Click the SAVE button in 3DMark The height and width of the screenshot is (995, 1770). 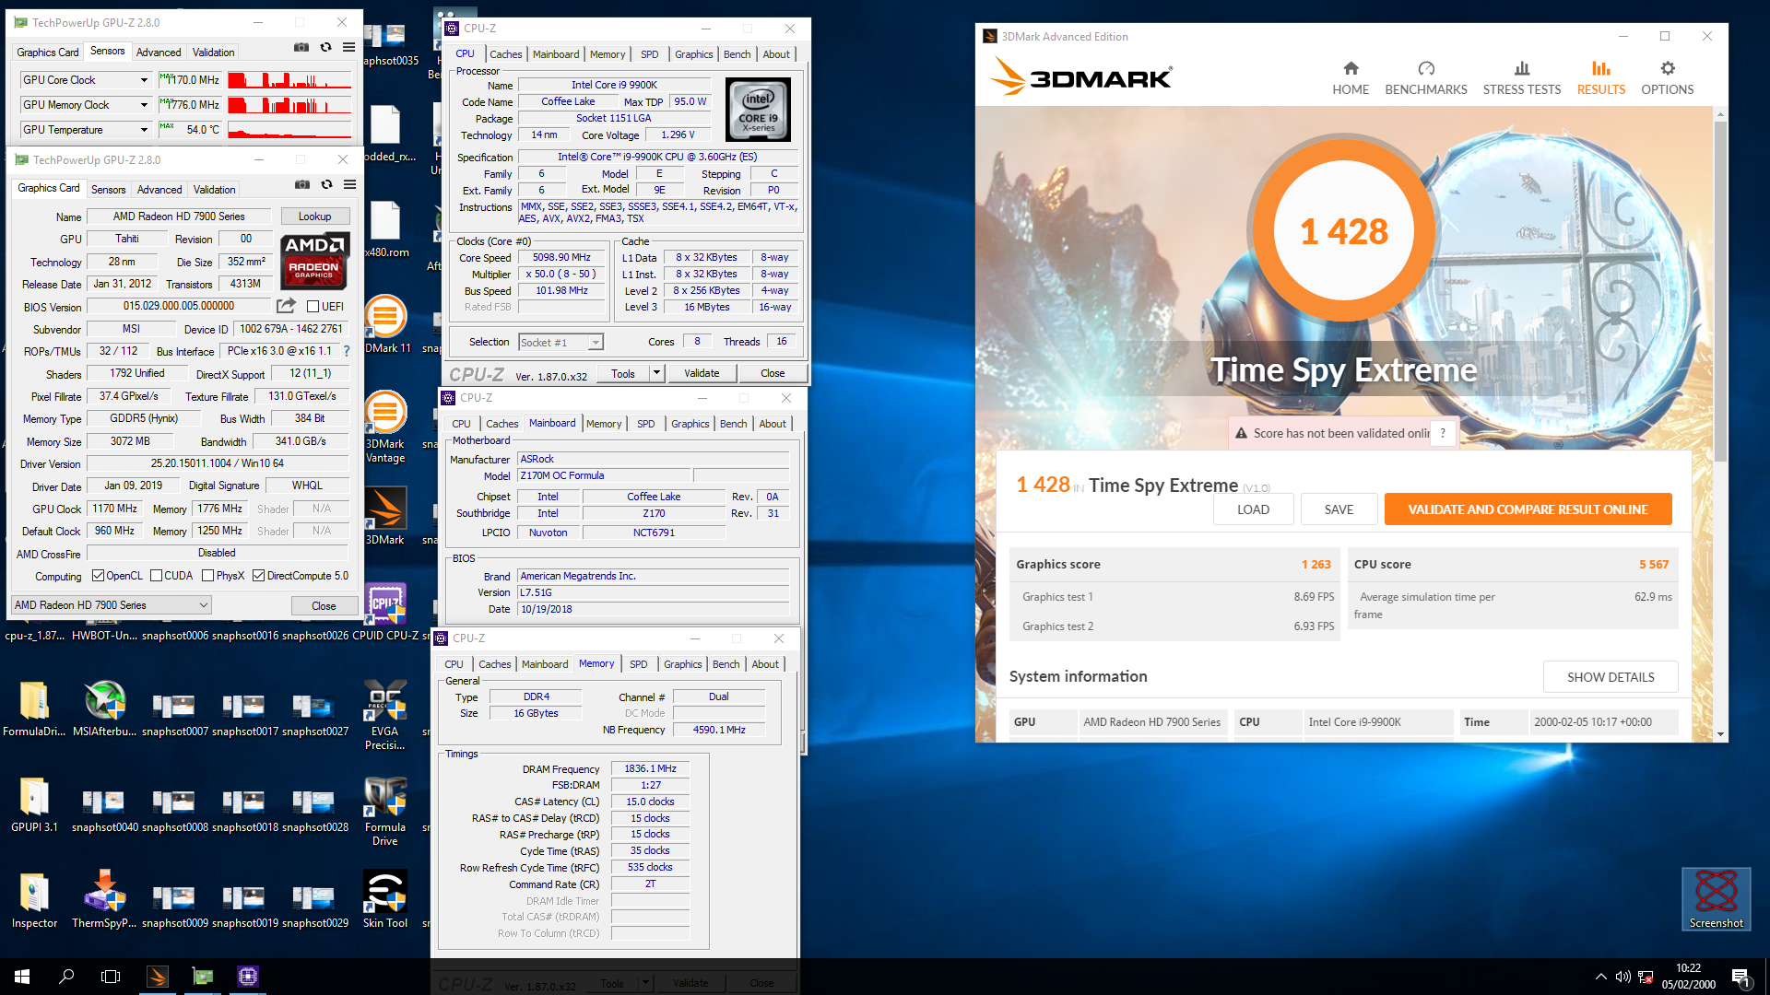1339,509
